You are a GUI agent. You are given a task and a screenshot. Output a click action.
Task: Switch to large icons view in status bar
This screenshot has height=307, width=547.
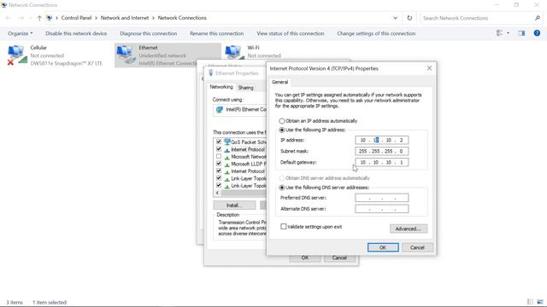(540, 302)
